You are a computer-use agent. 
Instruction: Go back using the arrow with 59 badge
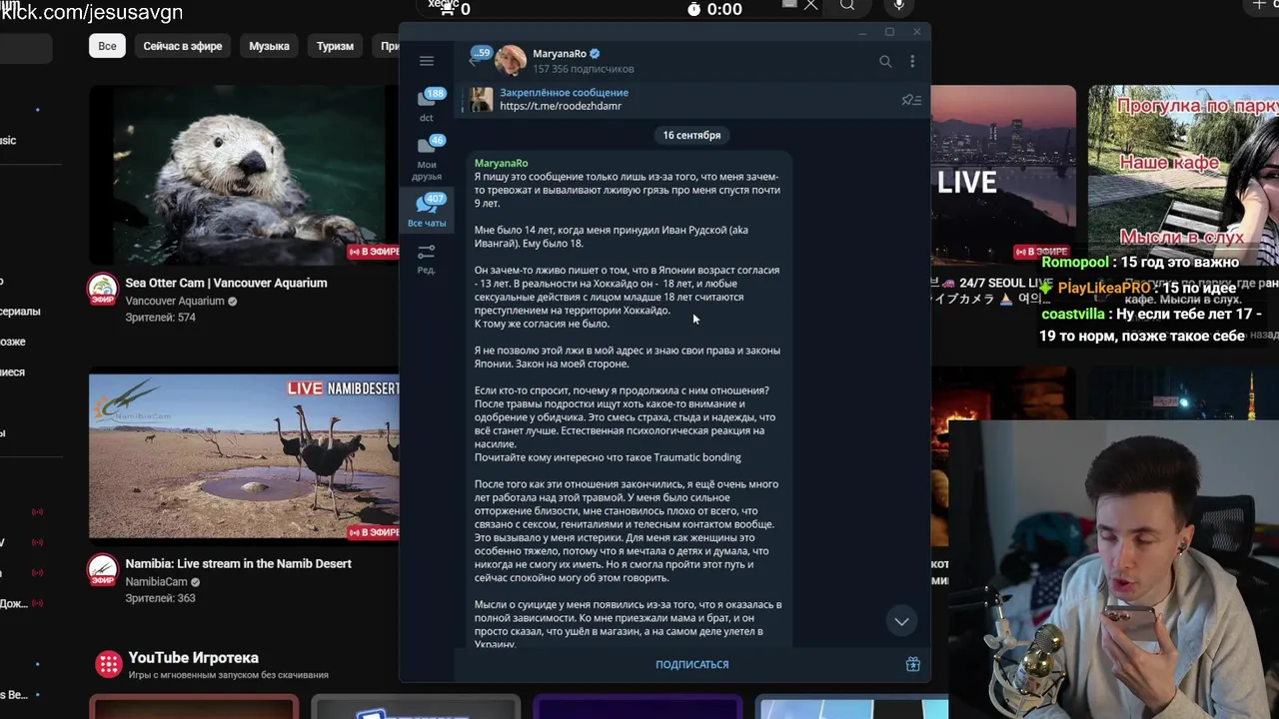tap(480, 59)
